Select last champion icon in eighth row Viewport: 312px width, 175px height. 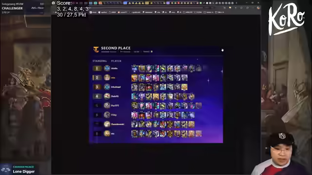point(198,134)
